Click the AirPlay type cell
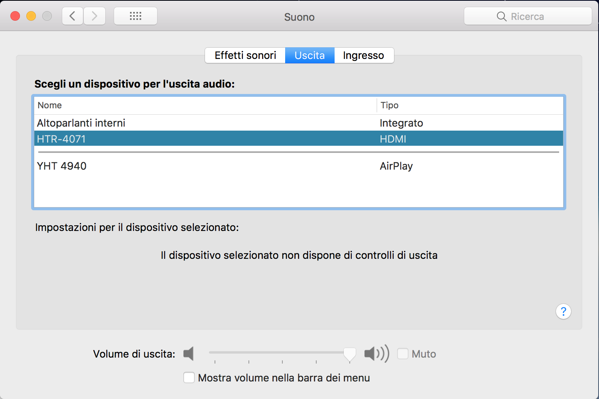 [x=396, y=166]
